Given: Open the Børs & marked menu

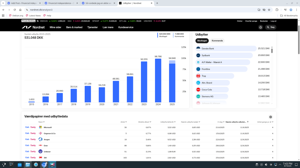Looking at the screenshot, I should coord(74,27).
